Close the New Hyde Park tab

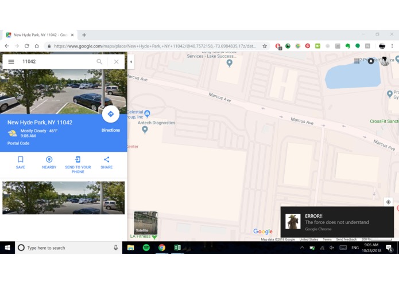[x=72, y=35]
